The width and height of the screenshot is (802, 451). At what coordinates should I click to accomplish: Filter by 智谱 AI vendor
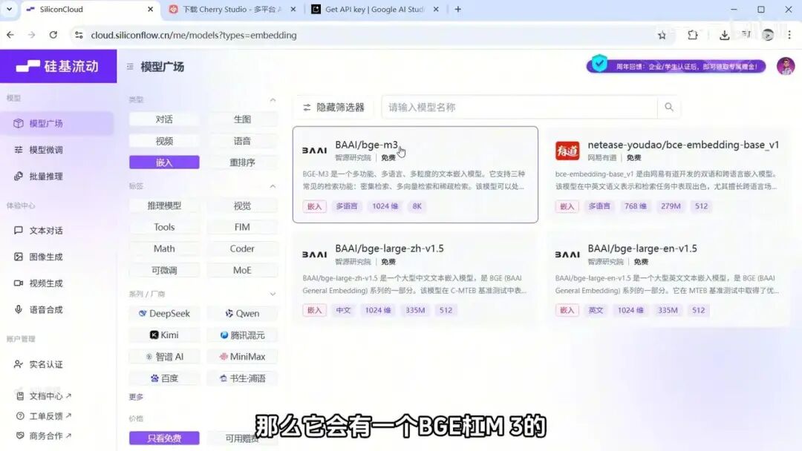(x=164, y=357)
